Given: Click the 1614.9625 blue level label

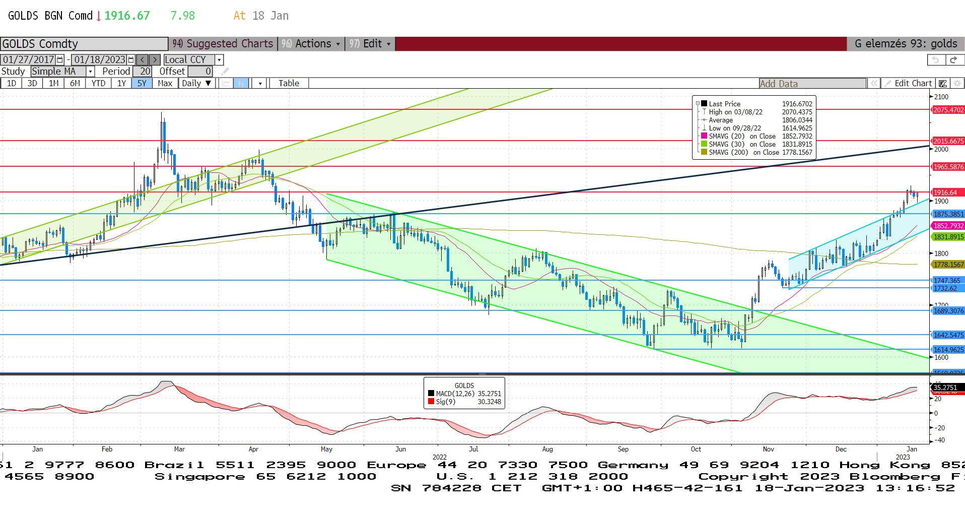Looking at the screenshot, I should point(948,350).
